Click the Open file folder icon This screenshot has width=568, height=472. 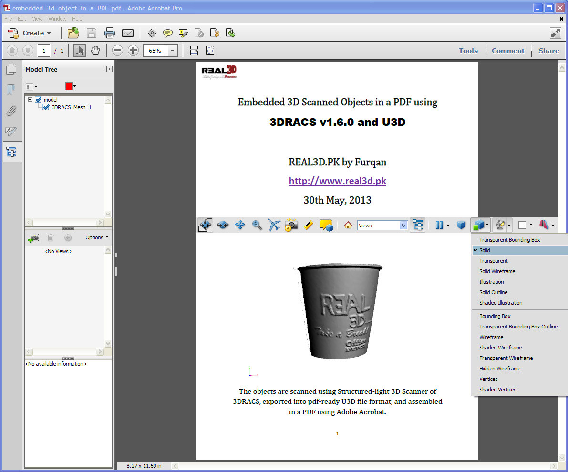[73, 33]
